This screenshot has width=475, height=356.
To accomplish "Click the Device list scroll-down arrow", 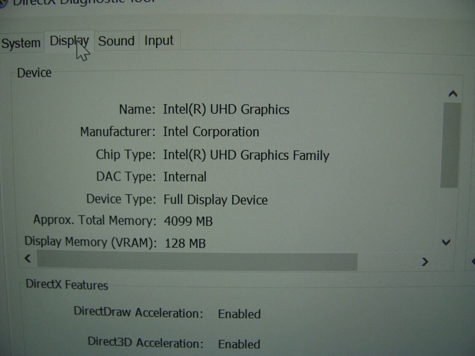I will [446, 243].
